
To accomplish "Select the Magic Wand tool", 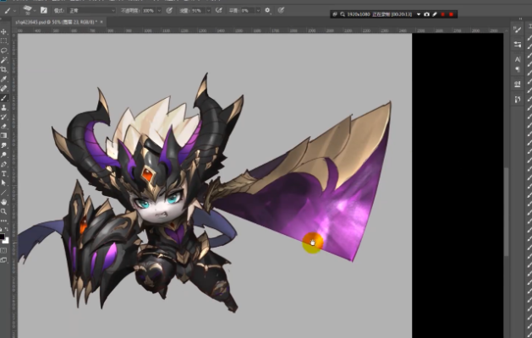I will pyautogui.click(x=3, y=60).
